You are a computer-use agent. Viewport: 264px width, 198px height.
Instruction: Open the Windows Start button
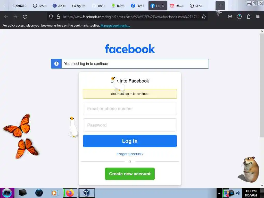[7, 193]
